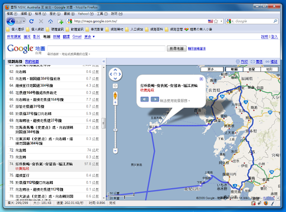The image size is (286, 212).
Task: Open the 工具(T) menu
Action: (102, 14)
